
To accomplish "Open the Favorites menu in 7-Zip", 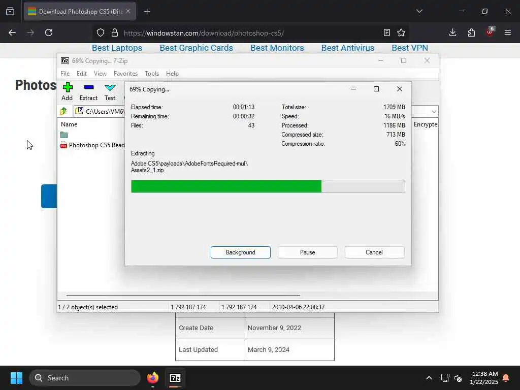I will pos(125,74).
